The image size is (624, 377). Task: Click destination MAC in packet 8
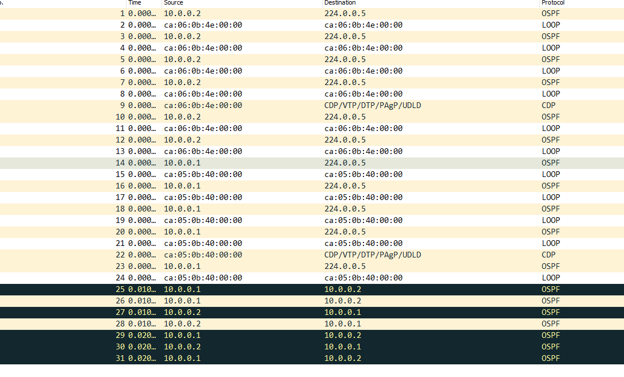pos(363,94)
